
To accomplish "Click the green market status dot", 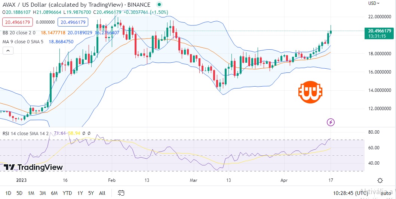I will [159, 4].
